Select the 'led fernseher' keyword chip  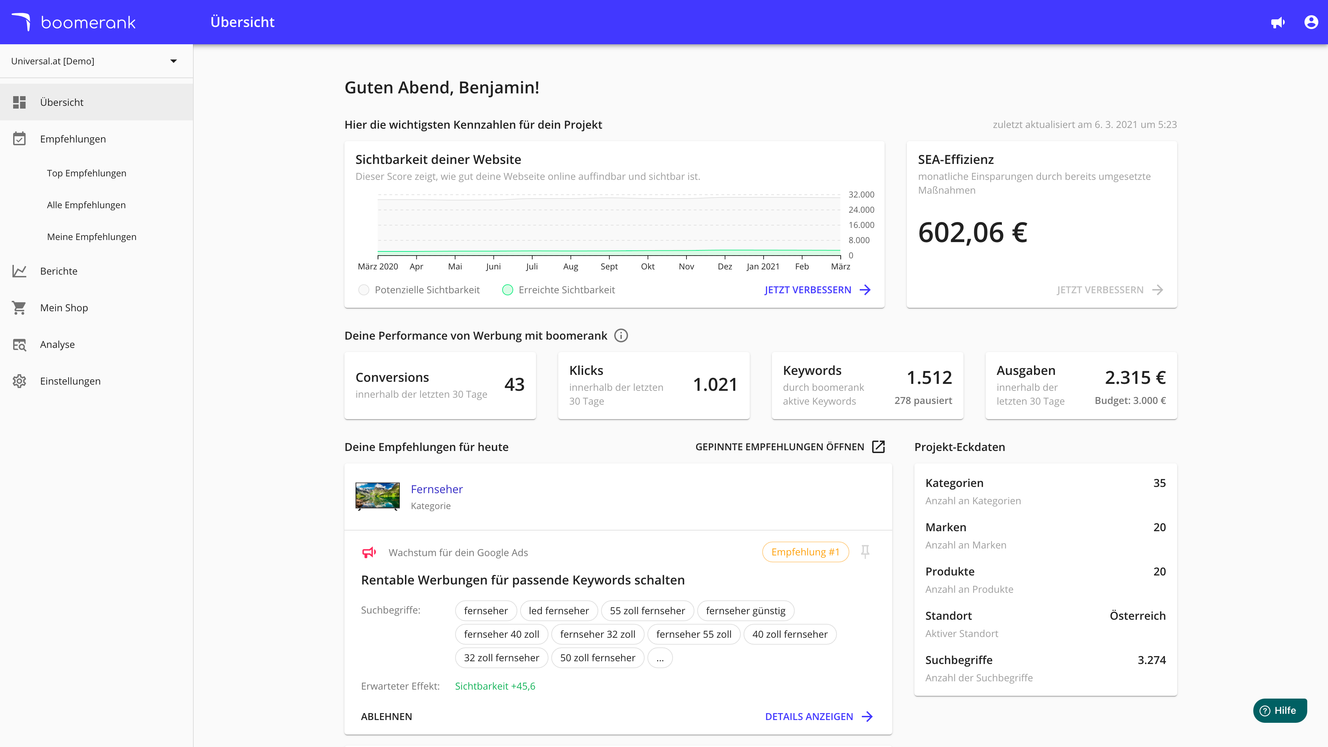click(x=558, y=611)
